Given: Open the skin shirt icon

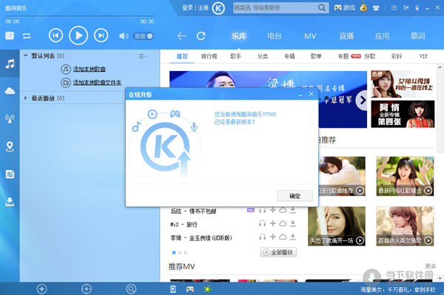Looking at the screenshot, I should pos(376,8).
